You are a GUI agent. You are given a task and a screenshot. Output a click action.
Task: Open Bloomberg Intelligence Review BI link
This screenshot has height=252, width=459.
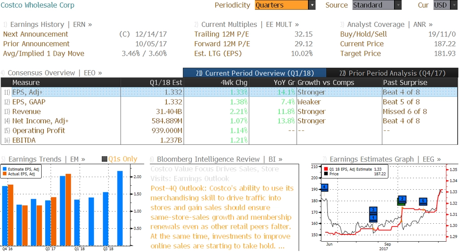click(220, 159)
